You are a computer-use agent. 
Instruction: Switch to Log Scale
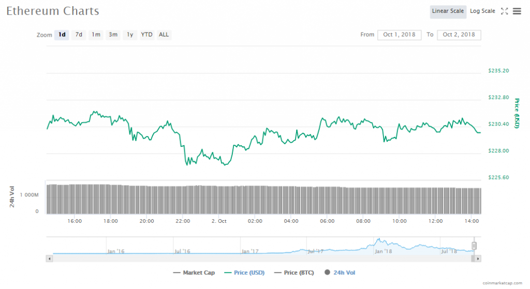pyautogui.click(x=482, y=11)
